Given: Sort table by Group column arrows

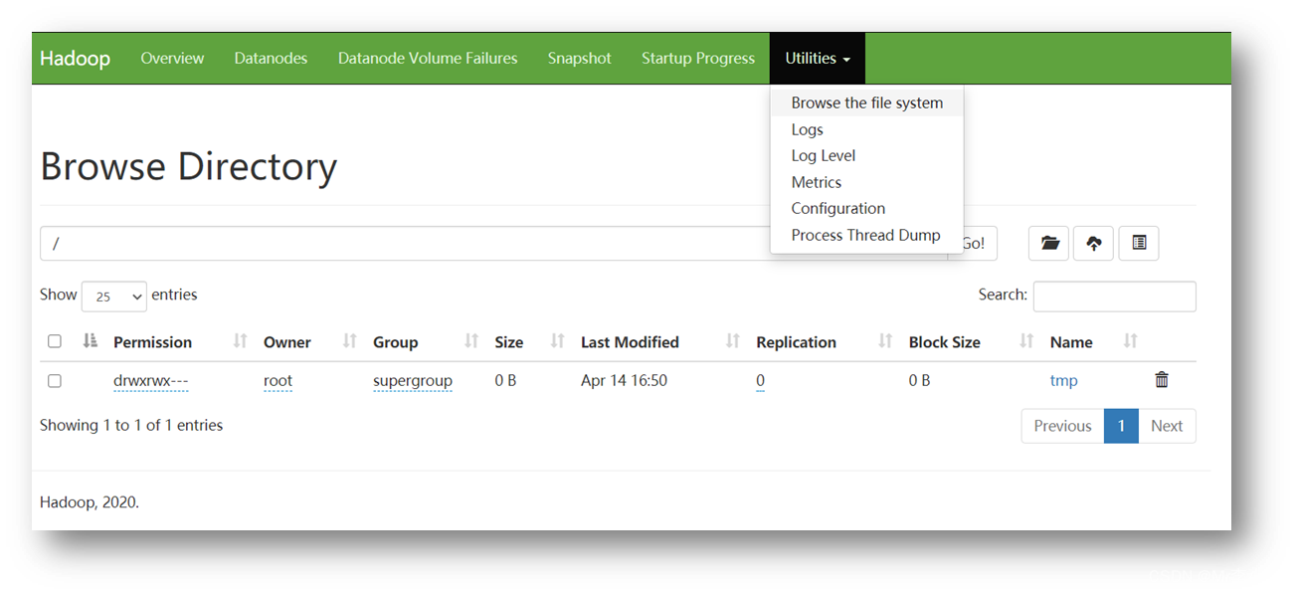Looking at the screenshot, I should [471, 341].
